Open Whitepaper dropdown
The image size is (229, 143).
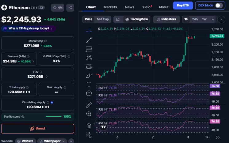[x=52, y=141]
